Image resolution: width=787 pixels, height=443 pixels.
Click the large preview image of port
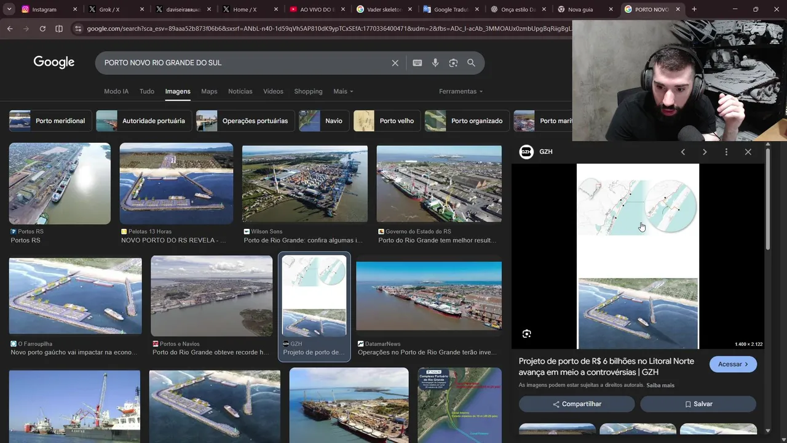coord(638,256)
